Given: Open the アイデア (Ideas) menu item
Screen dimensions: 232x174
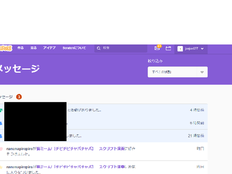Looking at the screenshot, I should (x=49, y=48).
